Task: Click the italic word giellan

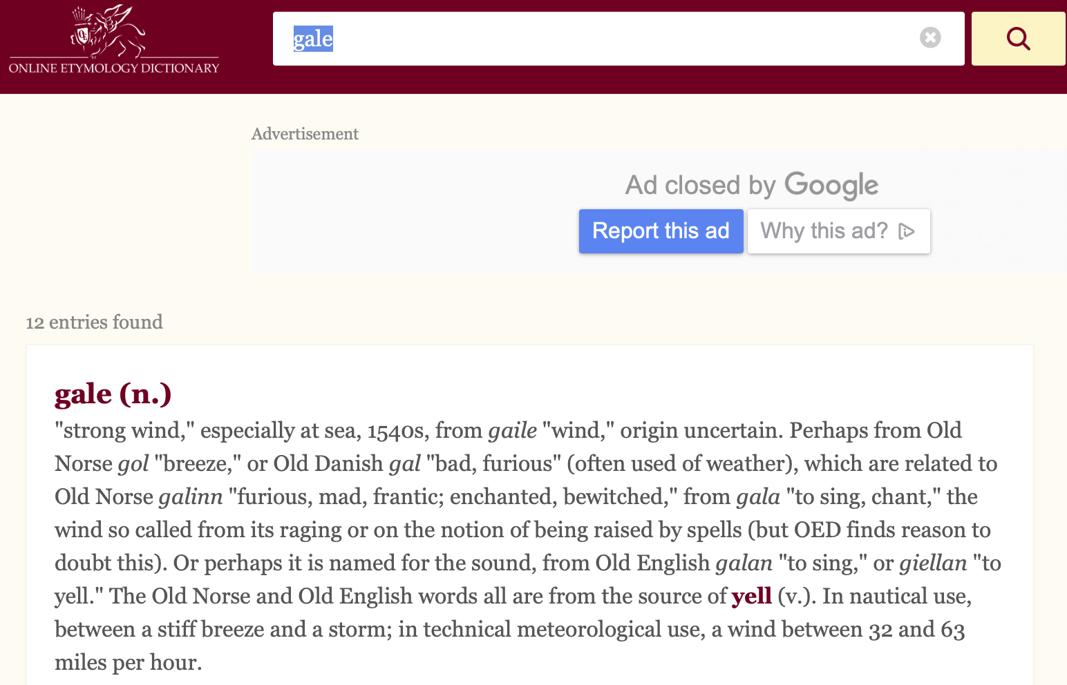Action: [x=933, y=563]
